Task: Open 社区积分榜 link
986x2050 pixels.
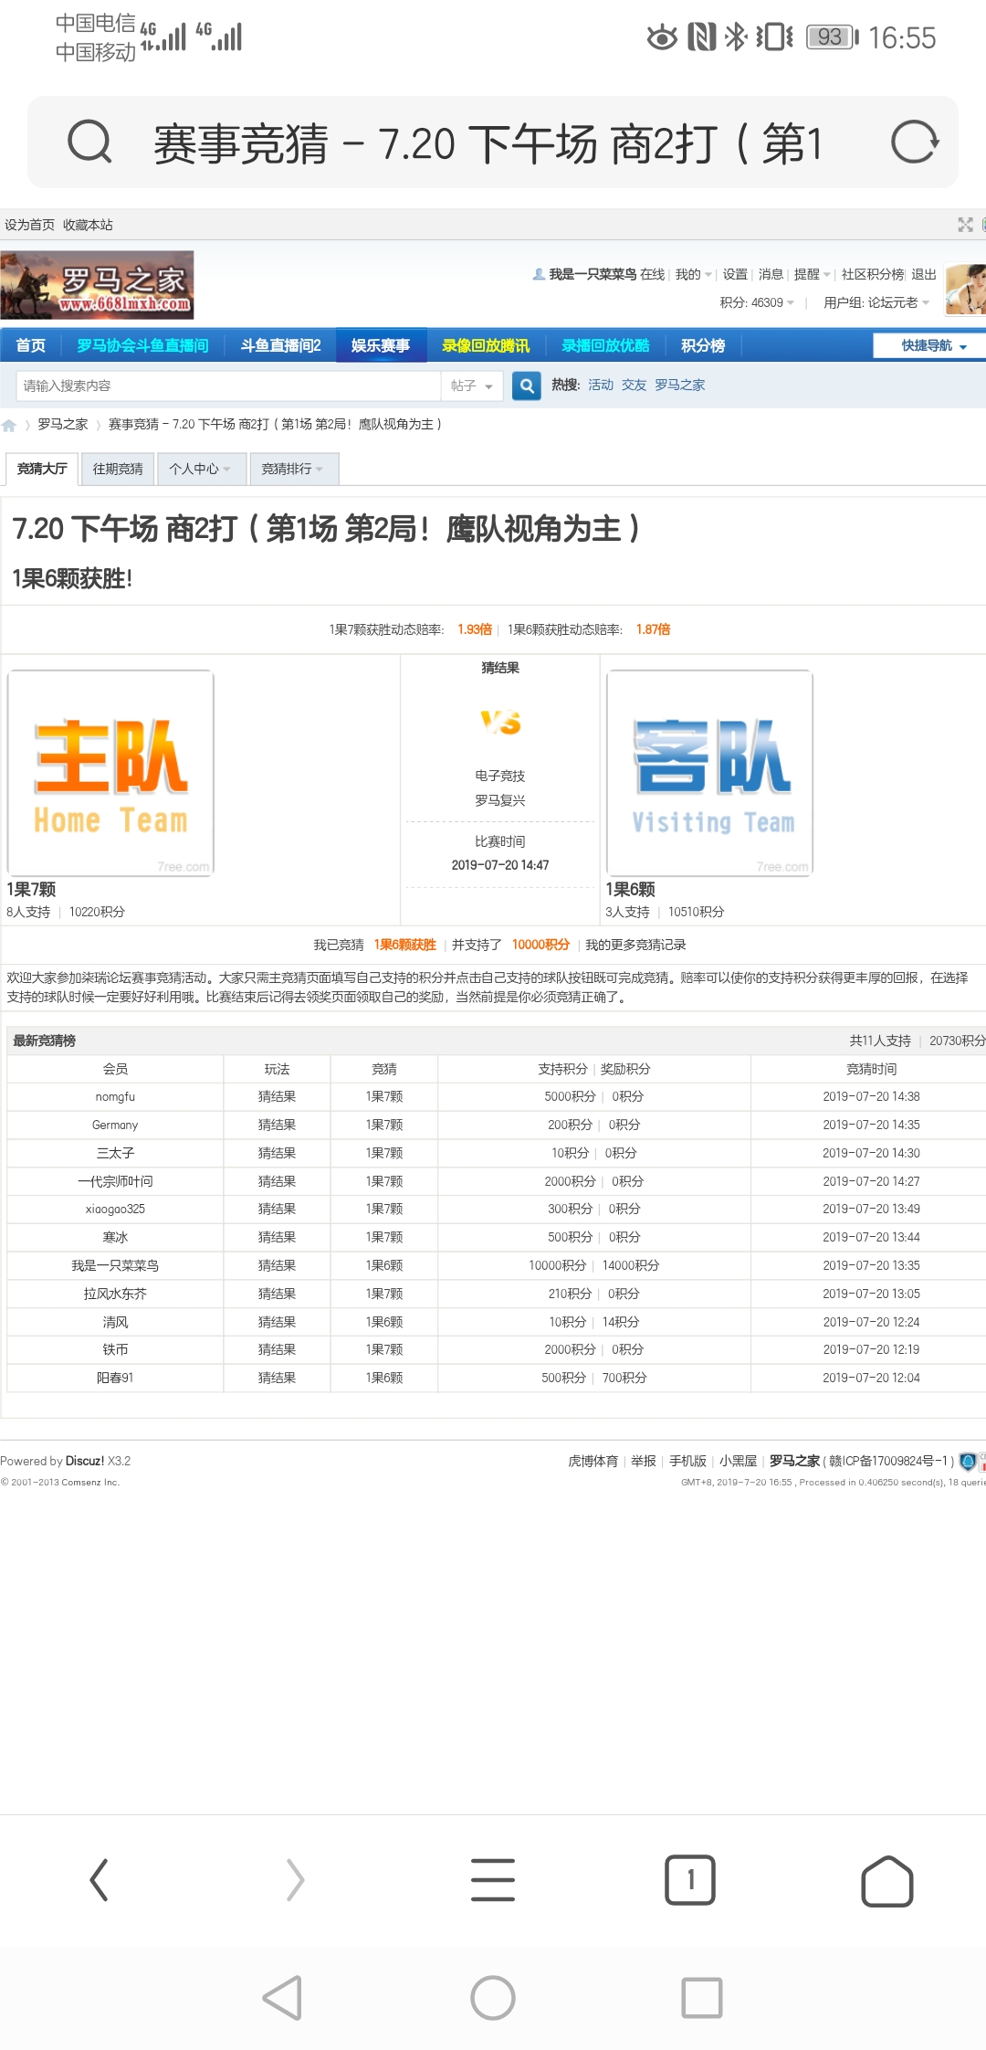Action: [x=873, y=274]
